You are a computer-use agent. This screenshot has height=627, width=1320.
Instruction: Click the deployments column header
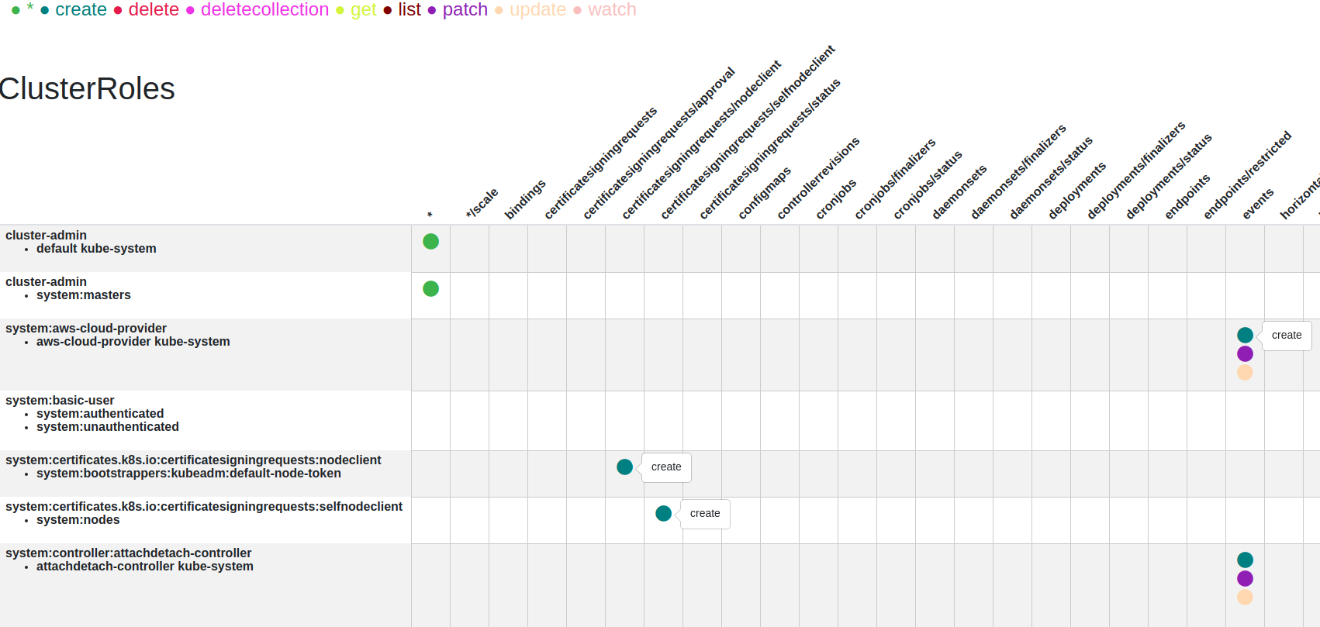[x=1076, y=191]
